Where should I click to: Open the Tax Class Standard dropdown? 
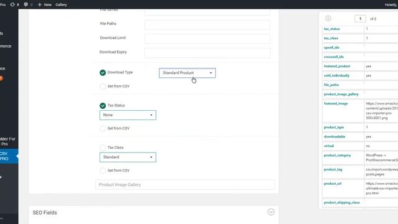(127, 157)
